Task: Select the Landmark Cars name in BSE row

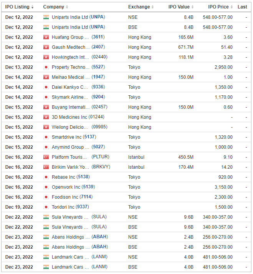Action: 70,267
